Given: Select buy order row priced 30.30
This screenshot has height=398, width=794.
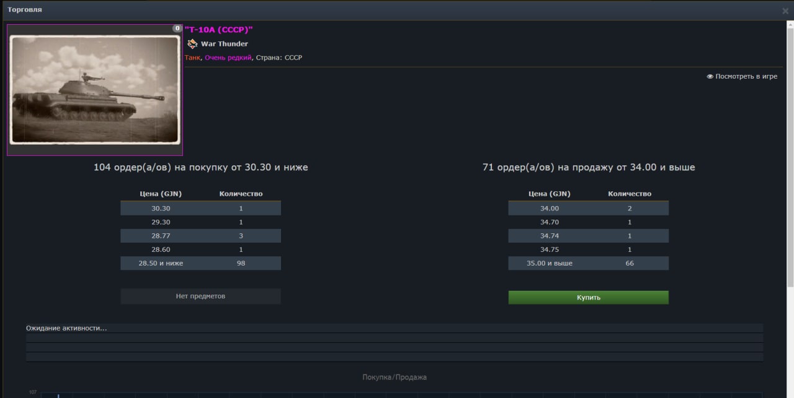Looking at the screenshot, I should [200, 209].
